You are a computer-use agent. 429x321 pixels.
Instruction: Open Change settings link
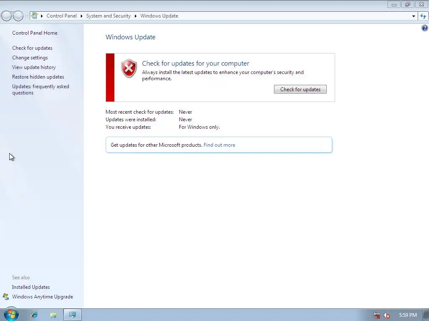30,58
